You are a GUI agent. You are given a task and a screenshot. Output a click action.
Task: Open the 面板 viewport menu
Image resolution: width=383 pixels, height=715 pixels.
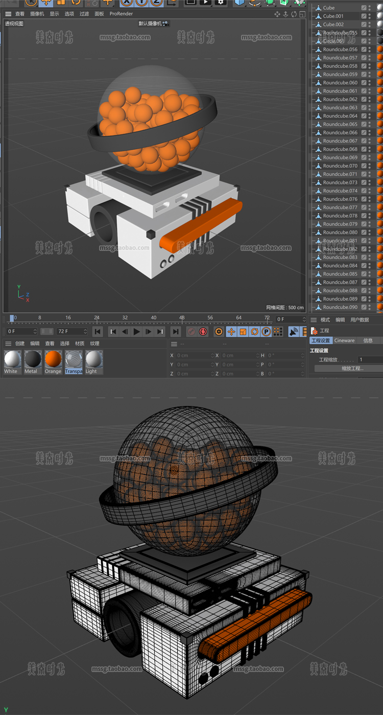click(99, 14)
